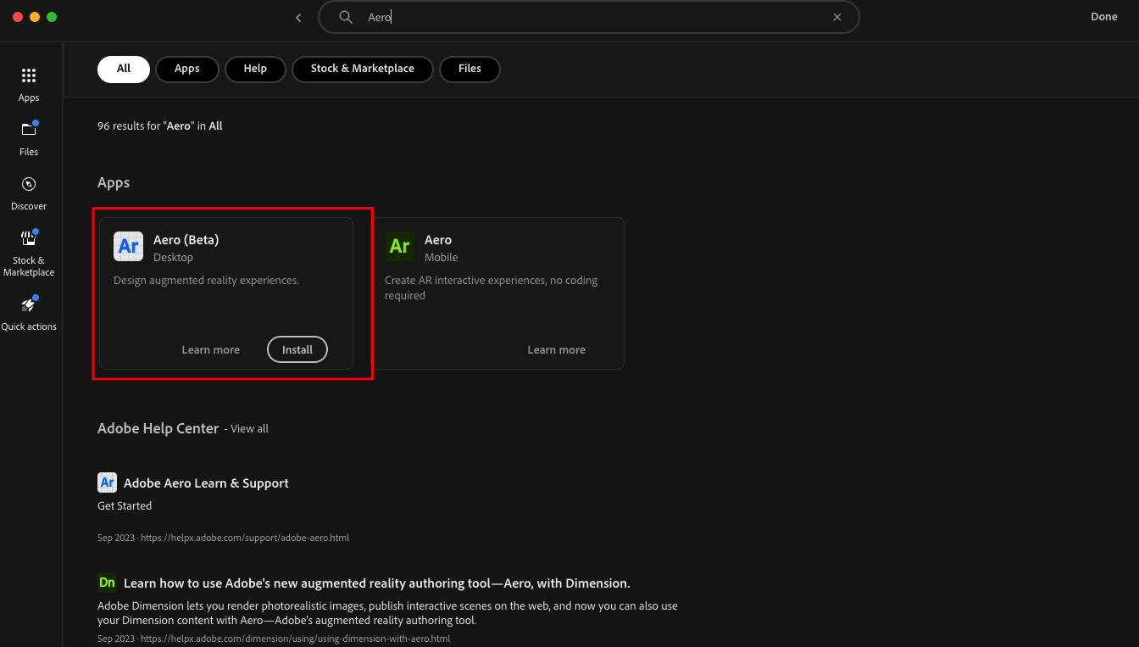Select the All filter tab
This screenshot has width=1139, height=647.
click(x=124, y=69)
